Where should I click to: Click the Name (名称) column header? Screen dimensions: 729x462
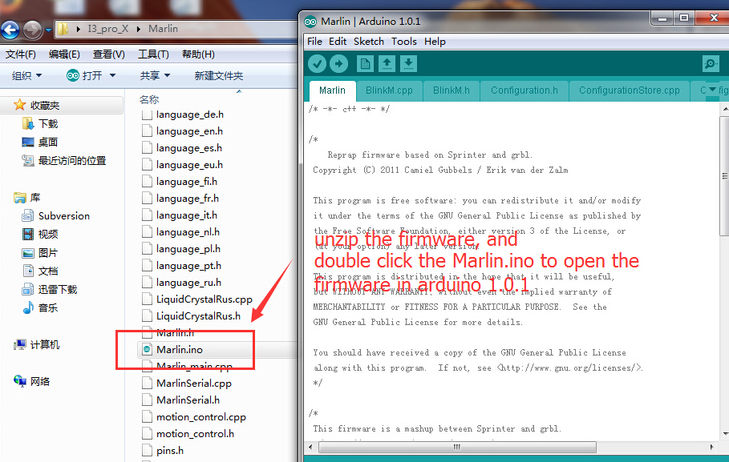pos(149,99)
